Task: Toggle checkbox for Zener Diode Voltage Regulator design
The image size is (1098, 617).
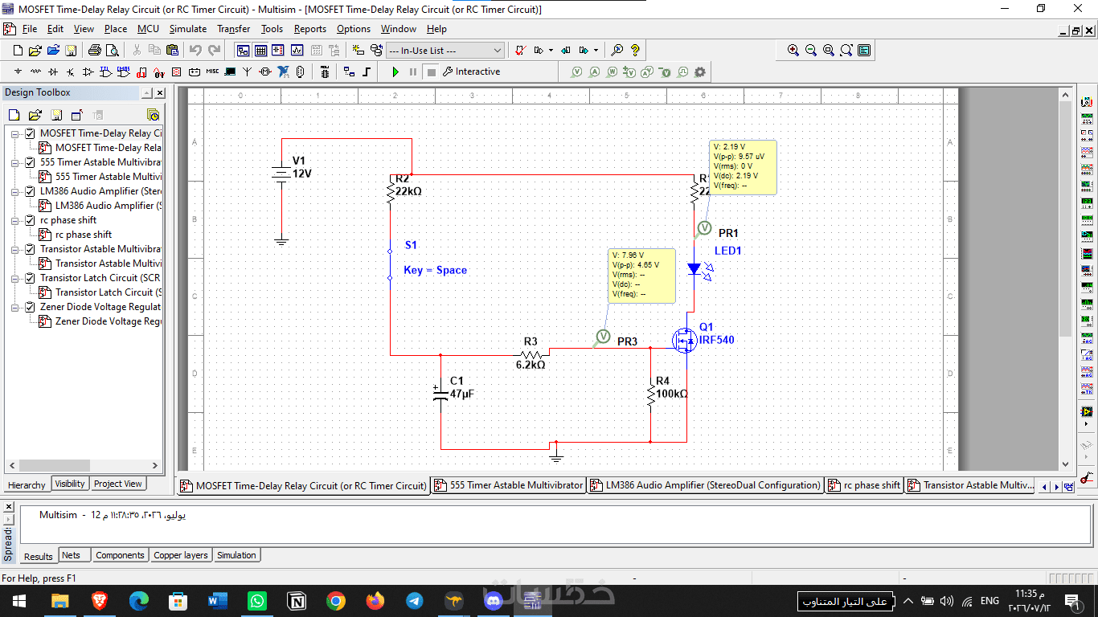Action: pos(31,307)
